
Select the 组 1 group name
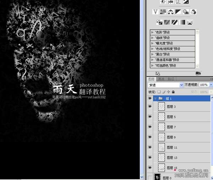pyautogui.click(x=169, y=99)
